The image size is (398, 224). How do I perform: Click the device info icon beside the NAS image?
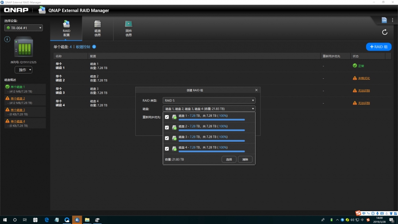(7, 39)
